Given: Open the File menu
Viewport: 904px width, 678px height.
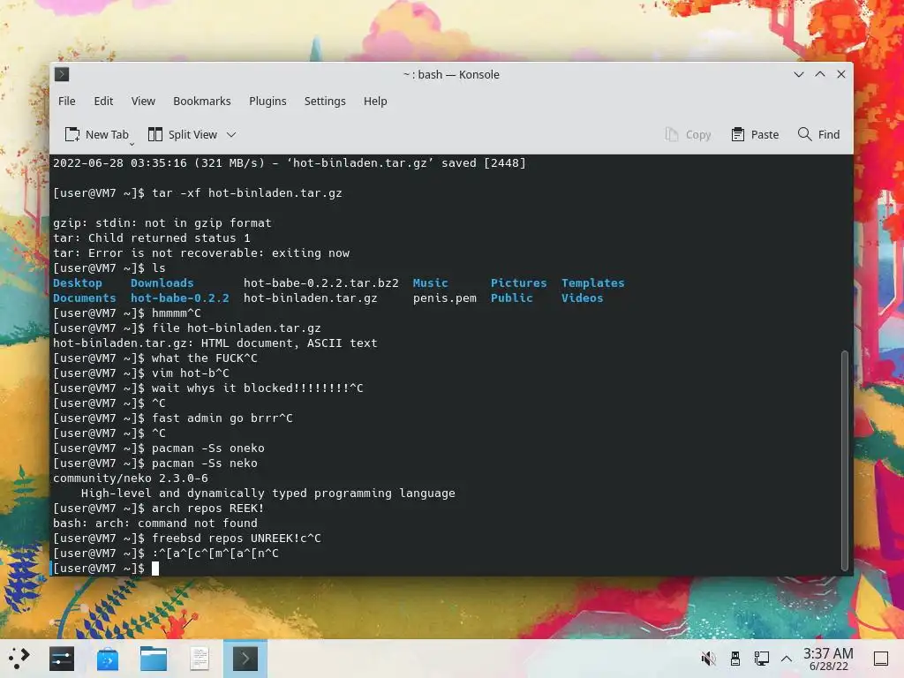Looking at the screenshot, I should click(x=67, y=101).
